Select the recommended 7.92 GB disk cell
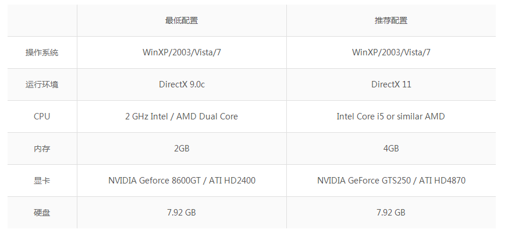This screenshot has width=508, height=233. tap(391, 213)
